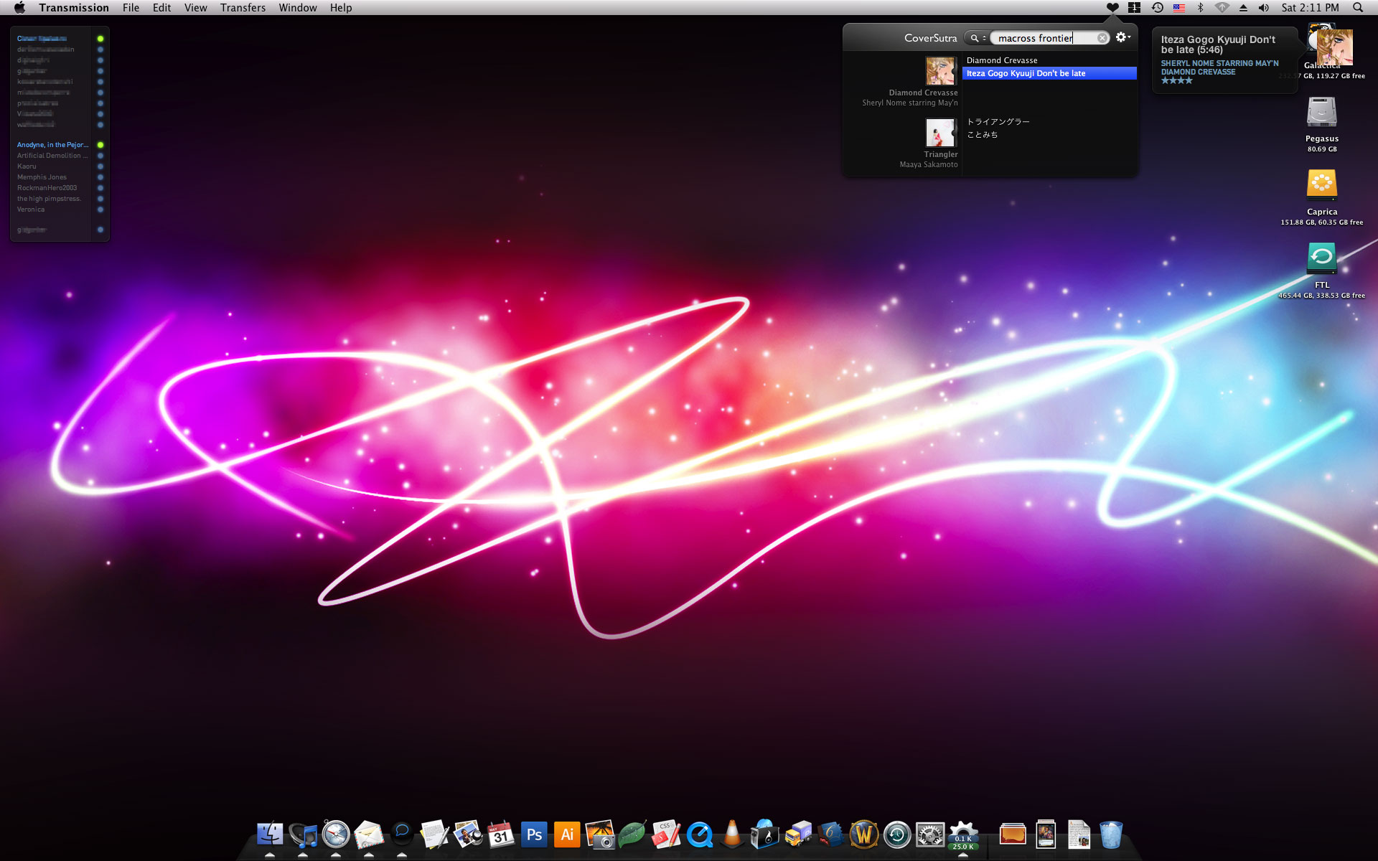Image resolution: width=1378 pixels, height=861 pixels.
Task: Open the View menu
Action: 195,7
